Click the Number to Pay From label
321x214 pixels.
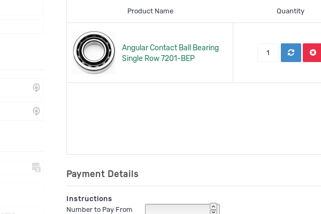pos(99,209)
